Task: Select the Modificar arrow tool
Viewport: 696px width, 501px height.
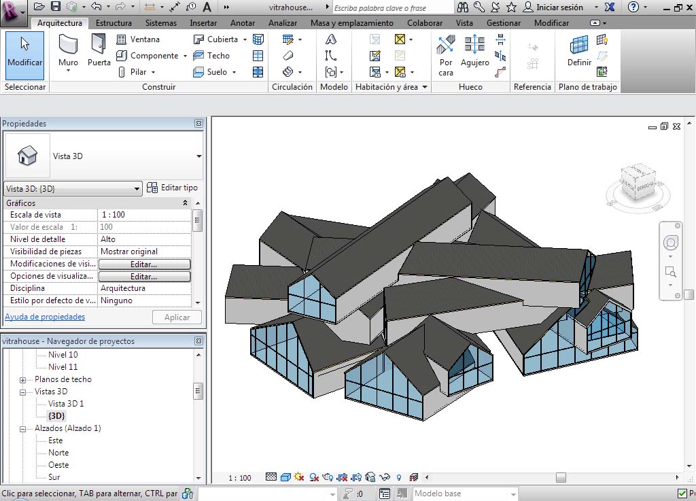Action: click(x=24, y=52)
